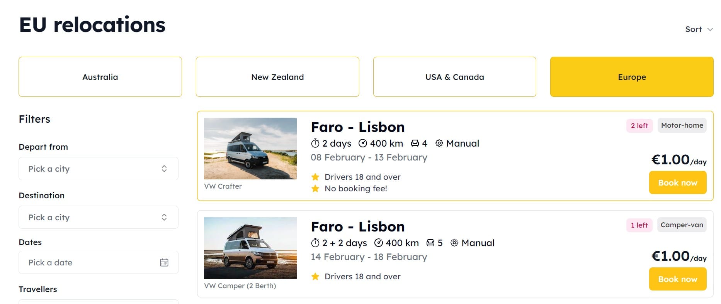Book the VW Crafter motor-home relocation
Screen dimensions: 721x304
click(x=678, y=183)
